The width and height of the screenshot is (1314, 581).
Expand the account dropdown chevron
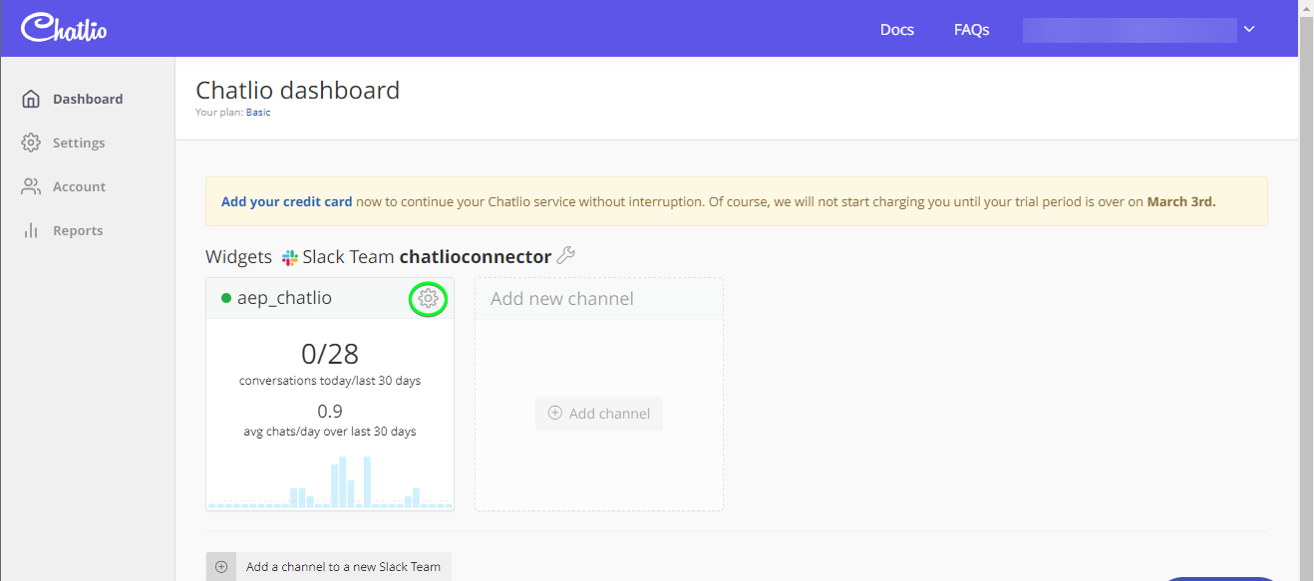tap(1249, 30)
